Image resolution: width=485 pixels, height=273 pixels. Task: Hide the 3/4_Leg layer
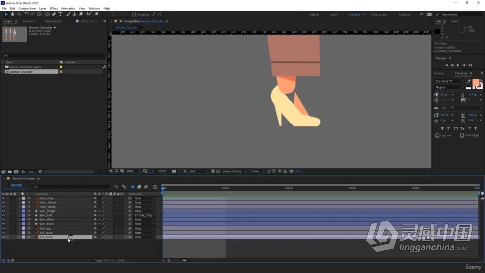tap(4, 228)
